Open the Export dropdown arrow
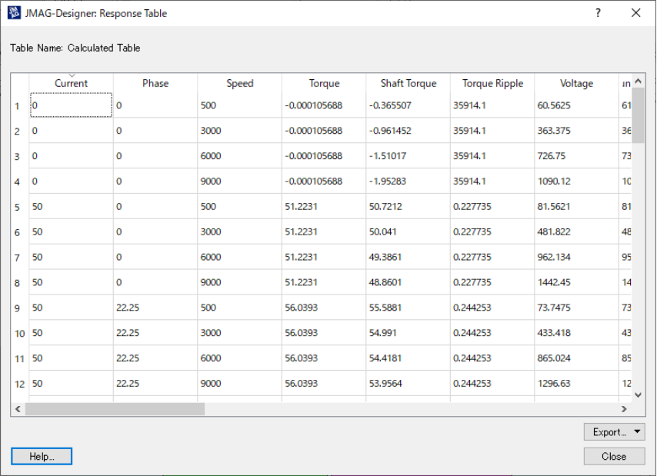 638,432
